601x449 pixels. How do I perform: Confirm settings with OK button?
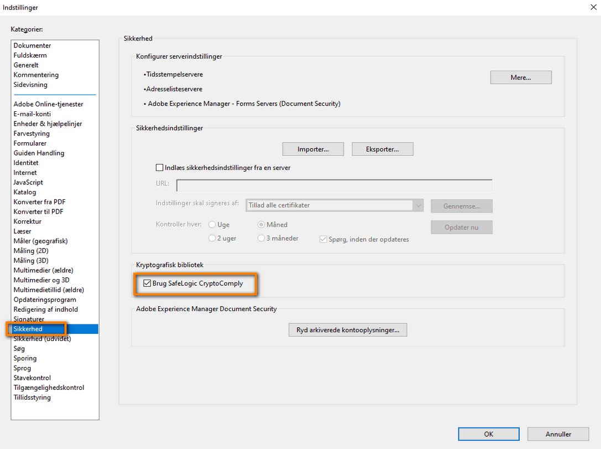click(x=489, y=434)
